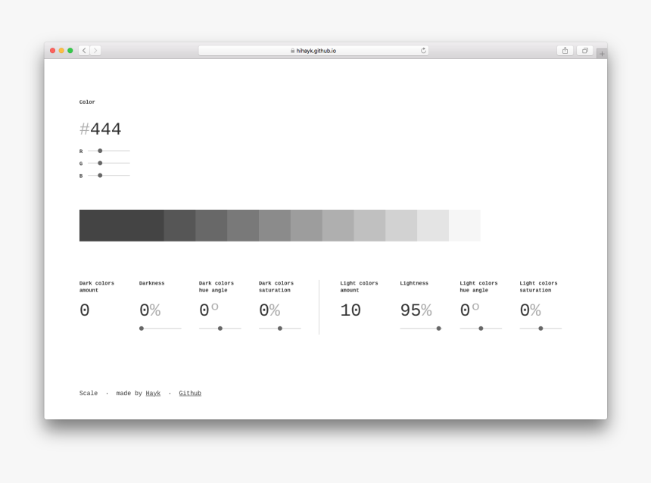Move the Light colors saturation slider

click(540, 329)
